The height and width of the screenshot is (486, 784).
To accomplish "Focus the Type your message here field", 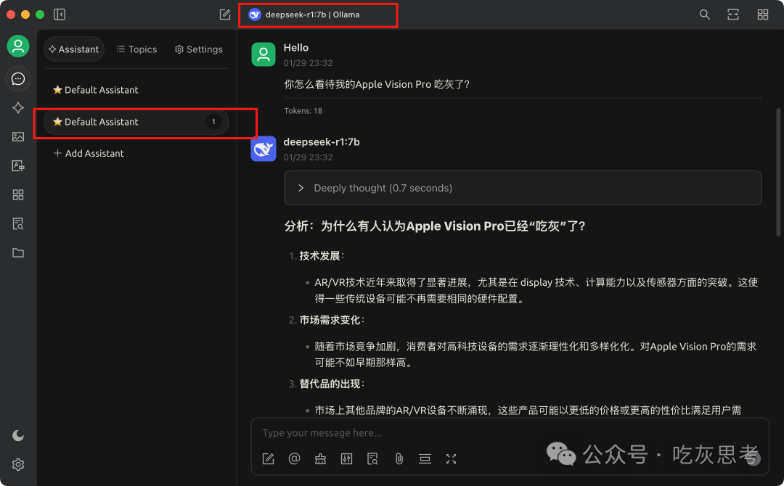I will [509, 432].
